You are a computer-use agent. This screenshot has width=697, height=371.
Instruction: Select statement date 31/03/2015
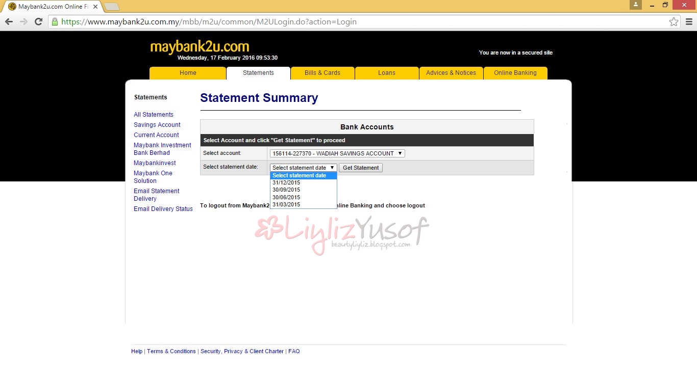tap(303, 204)
